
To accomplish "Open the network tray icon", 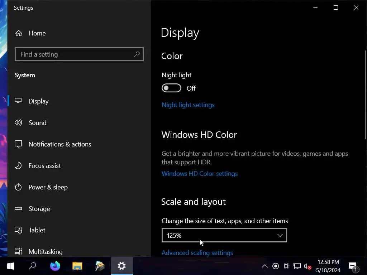I will (x=297, y=266).
